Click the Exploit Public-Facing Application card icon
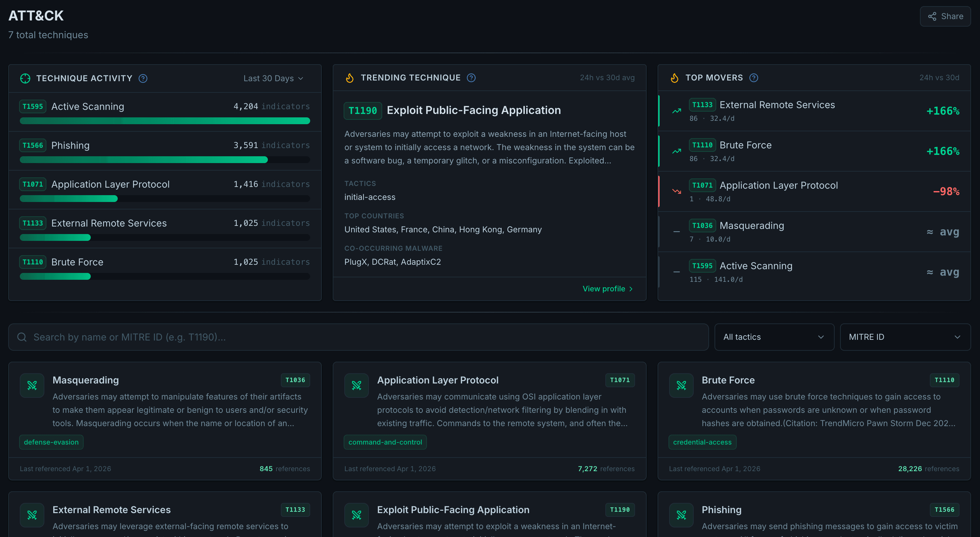This screenshot has height=537, width=980. point(357,515)
